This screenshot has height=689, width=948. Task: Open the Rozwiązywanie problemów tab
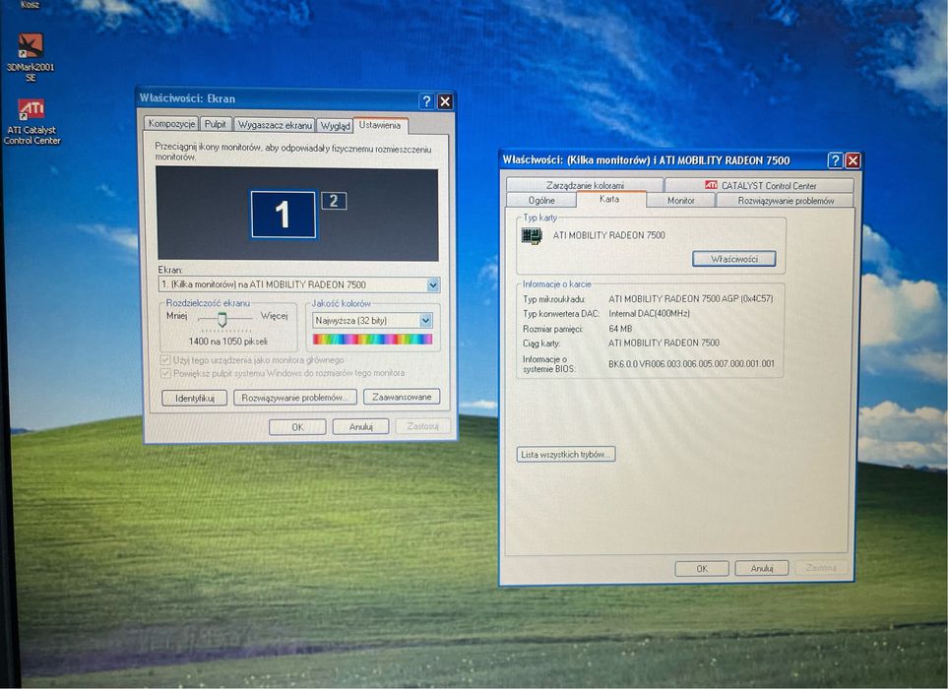pyautogui.click(x=786, y=200)
